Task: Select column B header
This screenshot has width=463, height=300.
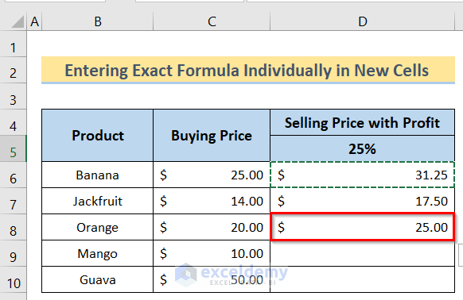Action: pyautogui.click(x=97, y=21)
